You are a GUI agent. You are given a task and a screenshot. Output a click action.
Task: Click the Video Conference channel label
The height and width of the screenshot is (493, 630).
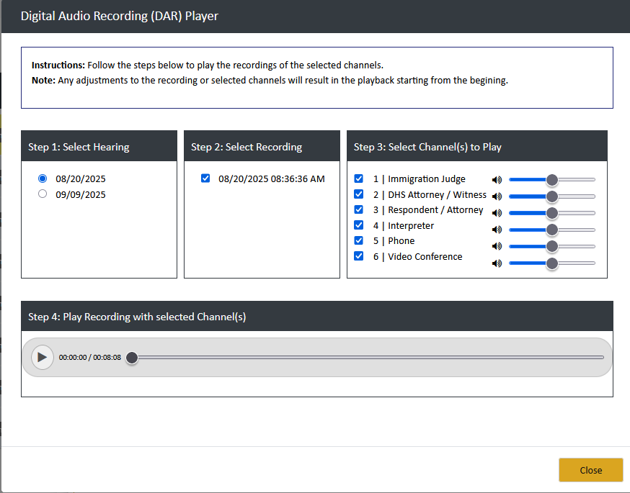pyautogui.click(x=418, y=256)
